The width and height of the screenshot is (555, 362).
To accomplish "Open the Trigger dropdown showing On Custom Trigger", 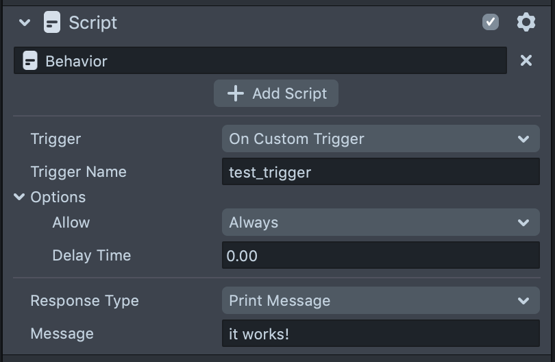I will [x=380, y=138].
